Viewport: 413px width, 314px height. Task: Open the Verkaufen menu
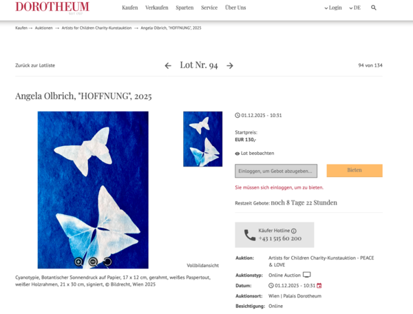[x=157, y=8]
